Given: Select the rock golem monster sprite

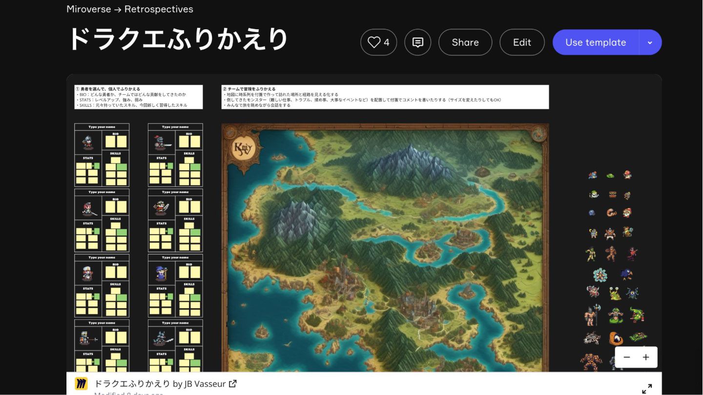Looking at the screenshot, I should (x=591, y=362).
